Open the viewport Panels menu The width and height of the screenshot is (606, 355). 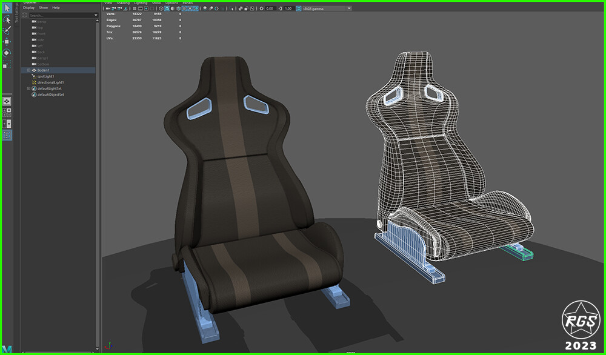pyautogui.click(x=187, y=2)
